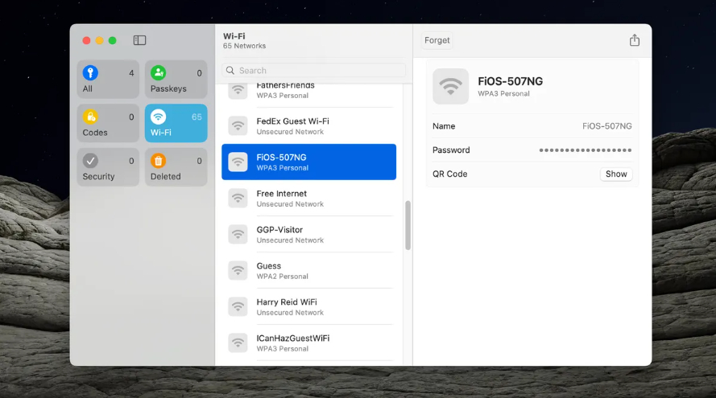Image resolution: width=716 pixels, height=398 pixels.
Task: Select the Guess WPA2 network
Action: coord(308,271)
